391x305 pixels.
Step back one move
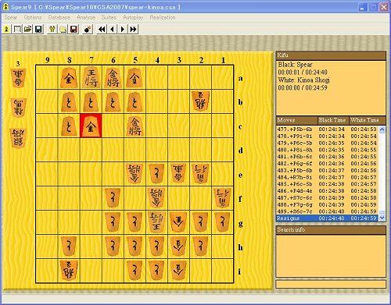tap(112, 29)
